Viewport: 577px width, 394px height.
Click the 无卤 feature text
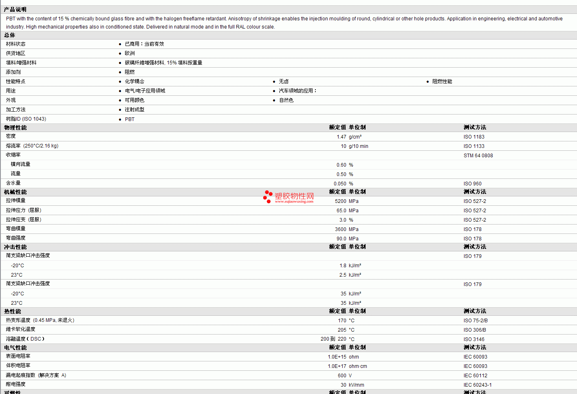coord(284,81)
